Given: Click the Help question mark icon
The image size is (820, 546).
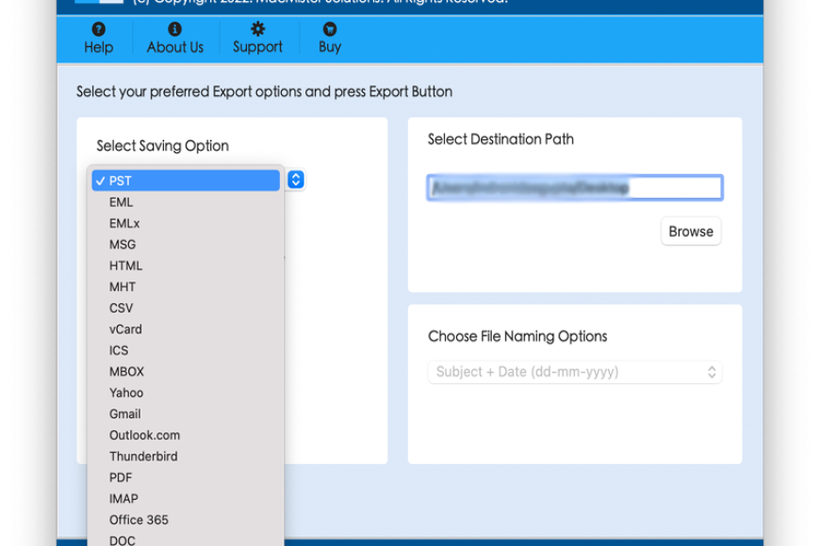Looking at the screenshot, I should [x=98, y=30].
